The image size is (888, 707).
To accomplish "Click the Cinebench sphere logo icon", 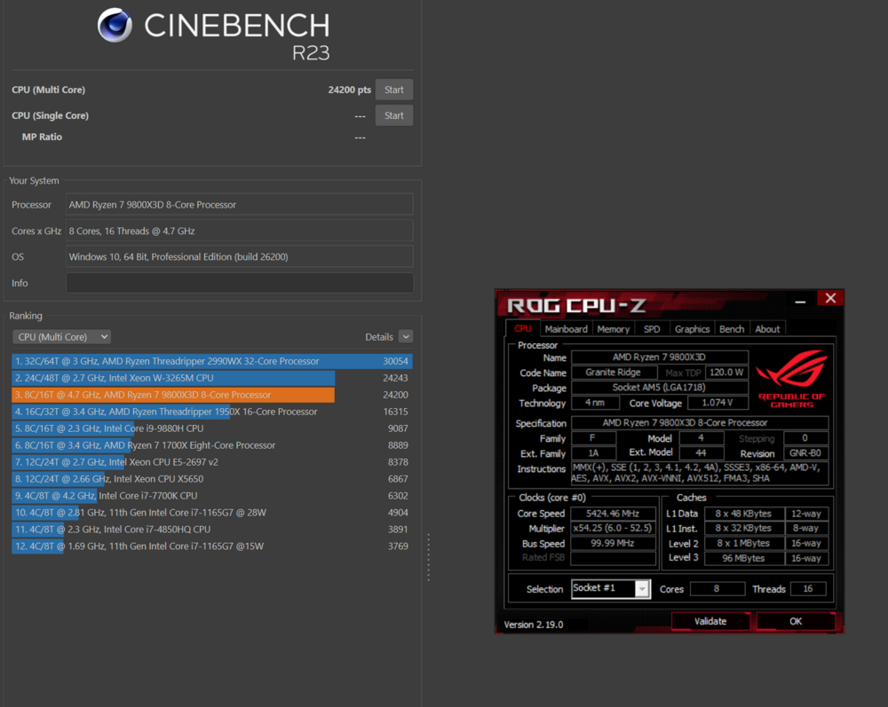I will tap(115, 25).
